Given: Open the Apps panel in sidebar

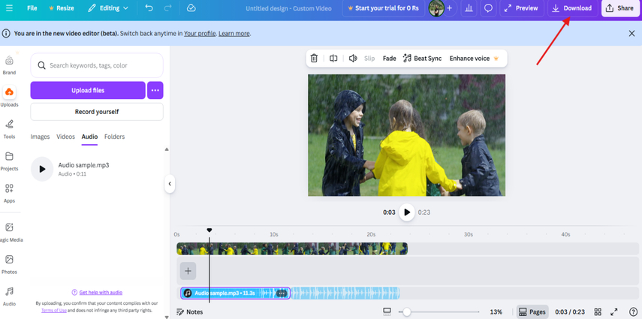Looking at the screenshot, I should [9, 194].
